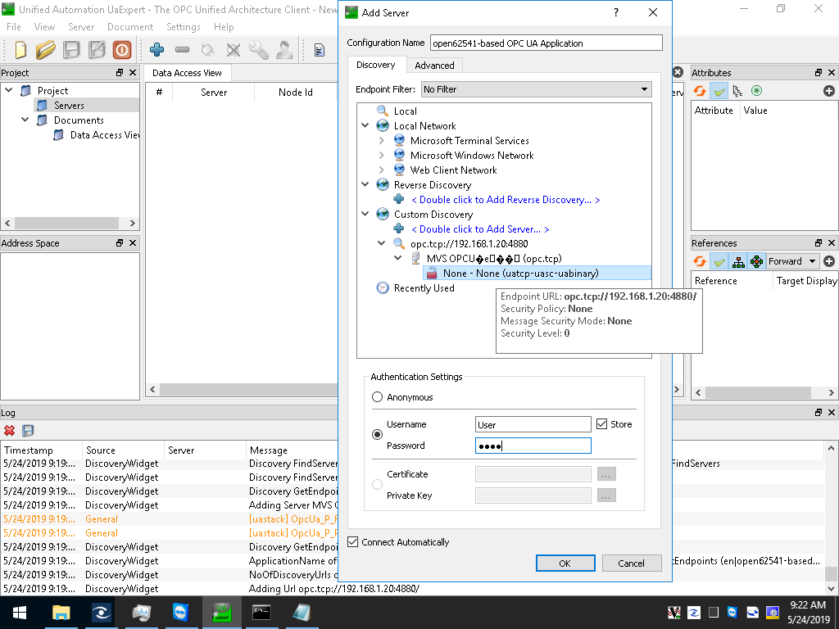Click the Windows Start button
The width and height of the screenshot is (839, 629).
(x=20, y=613)
